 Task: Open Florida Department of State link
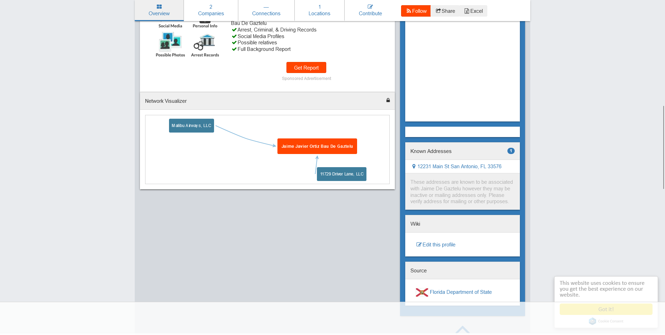pyautogui.click(x=461, y=292)
